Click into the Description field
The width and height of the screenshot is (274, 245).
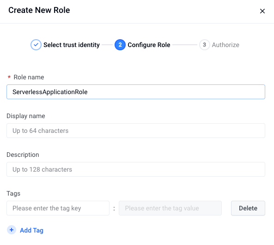tap(136, 169)
